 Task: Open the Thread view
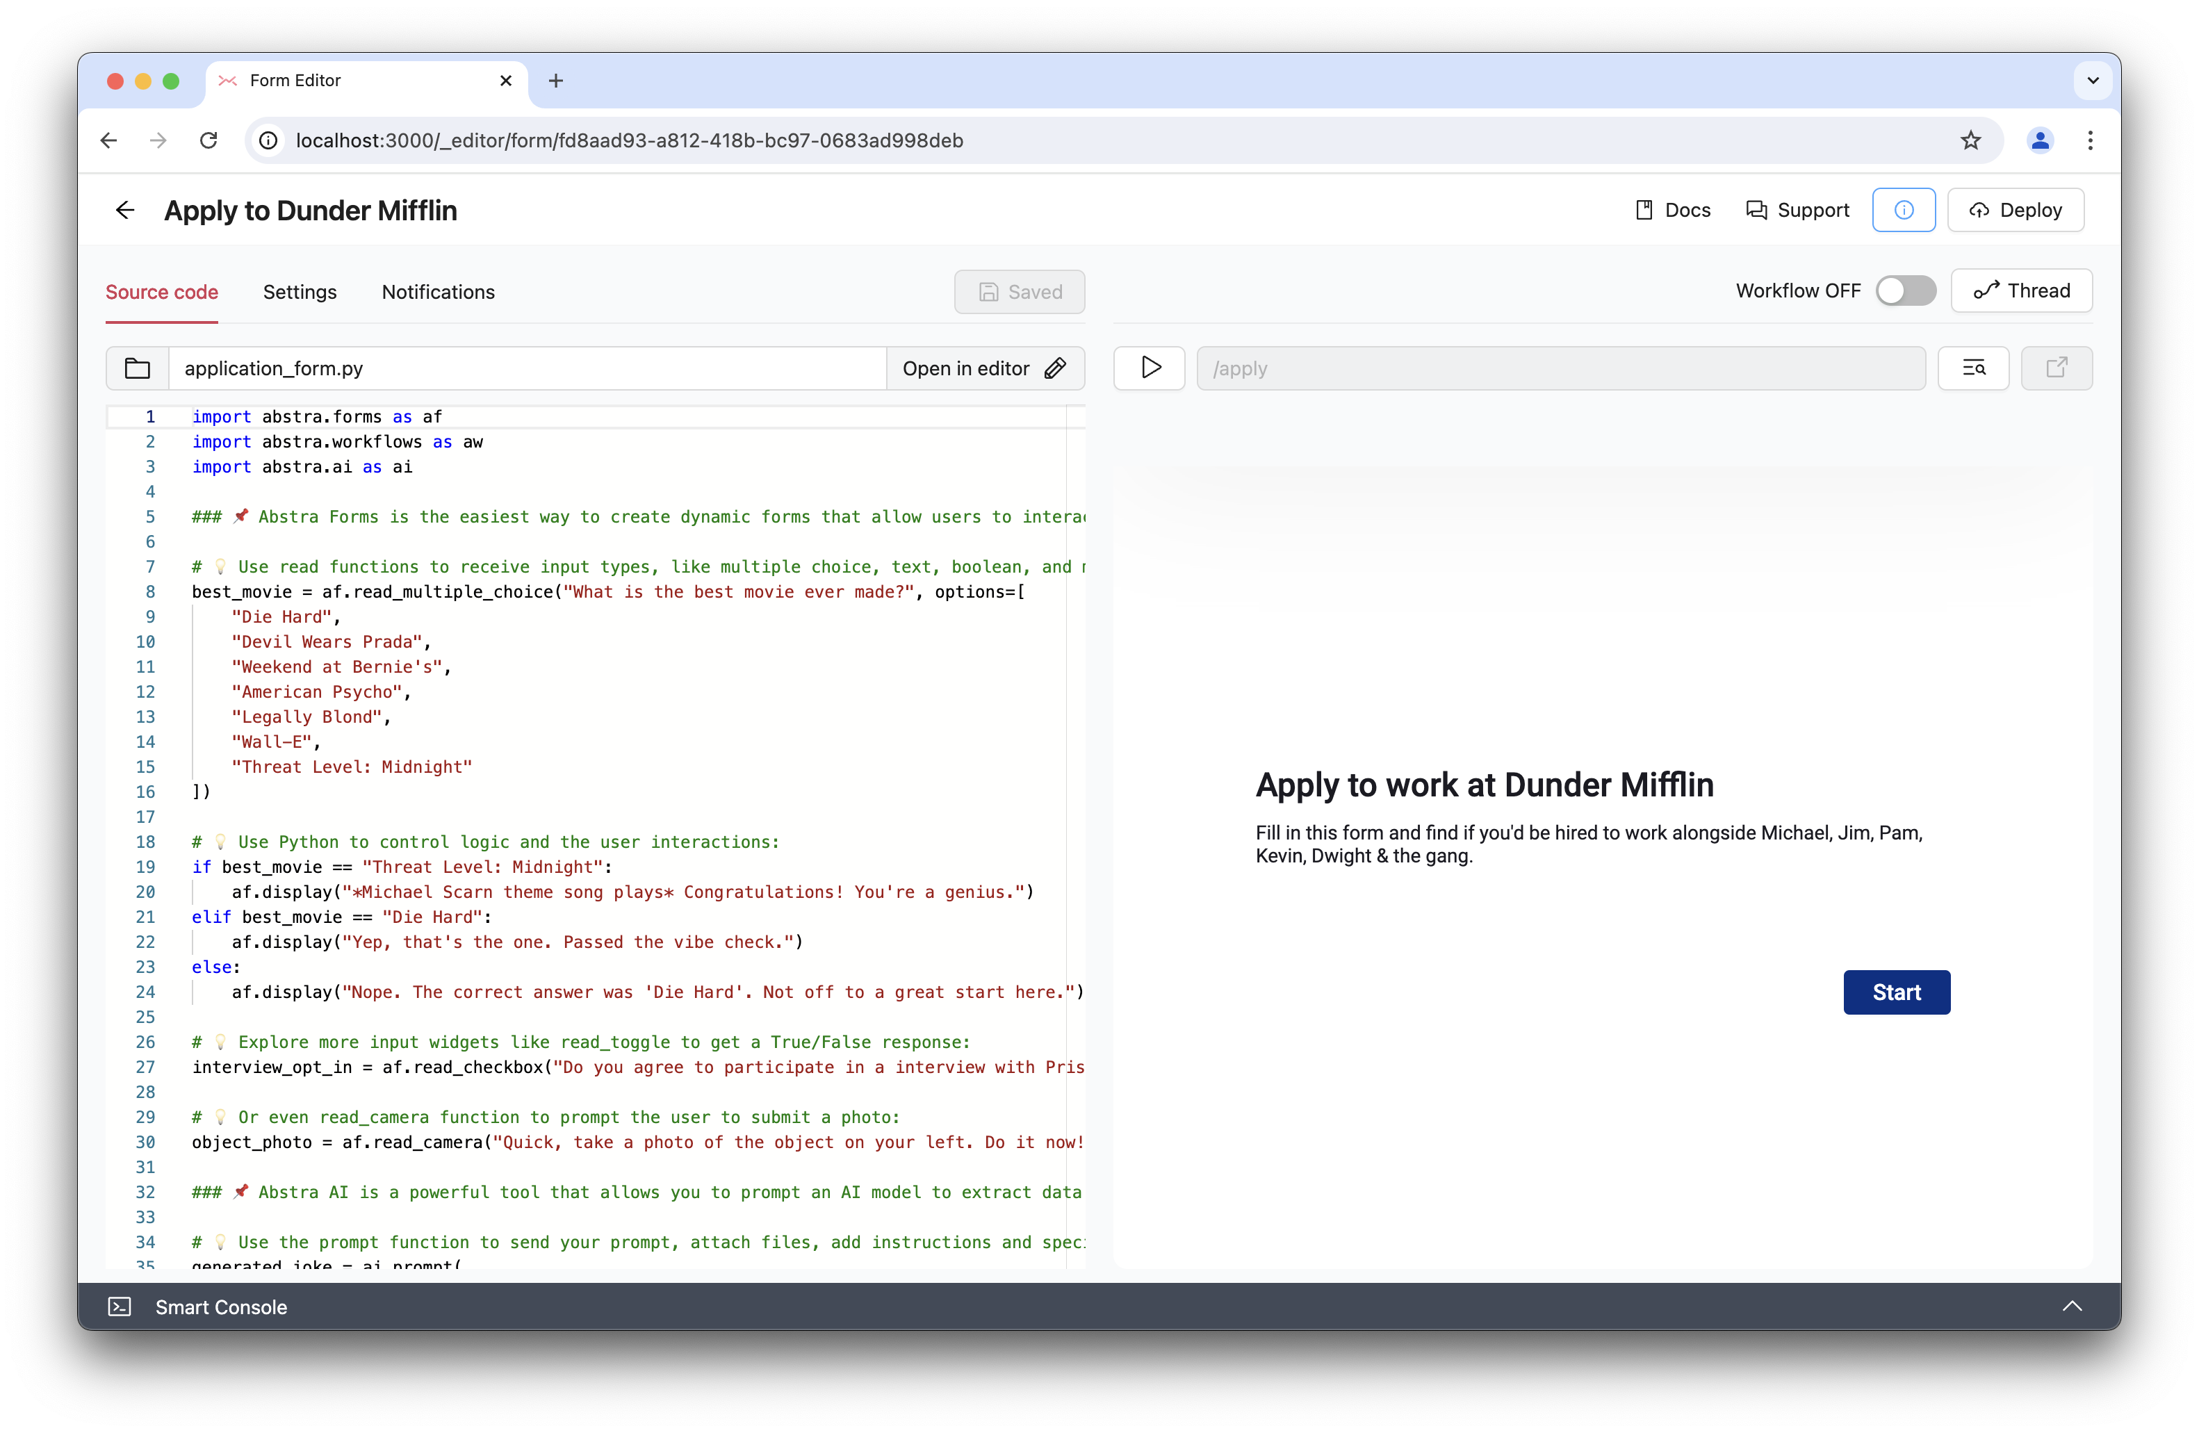pos(2022,291)
